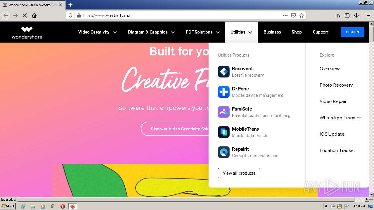Viewport: 374px width, 210px height.
Task: Click the SIGN IN button
Action: pyautogui.click(x=352, y=32)
